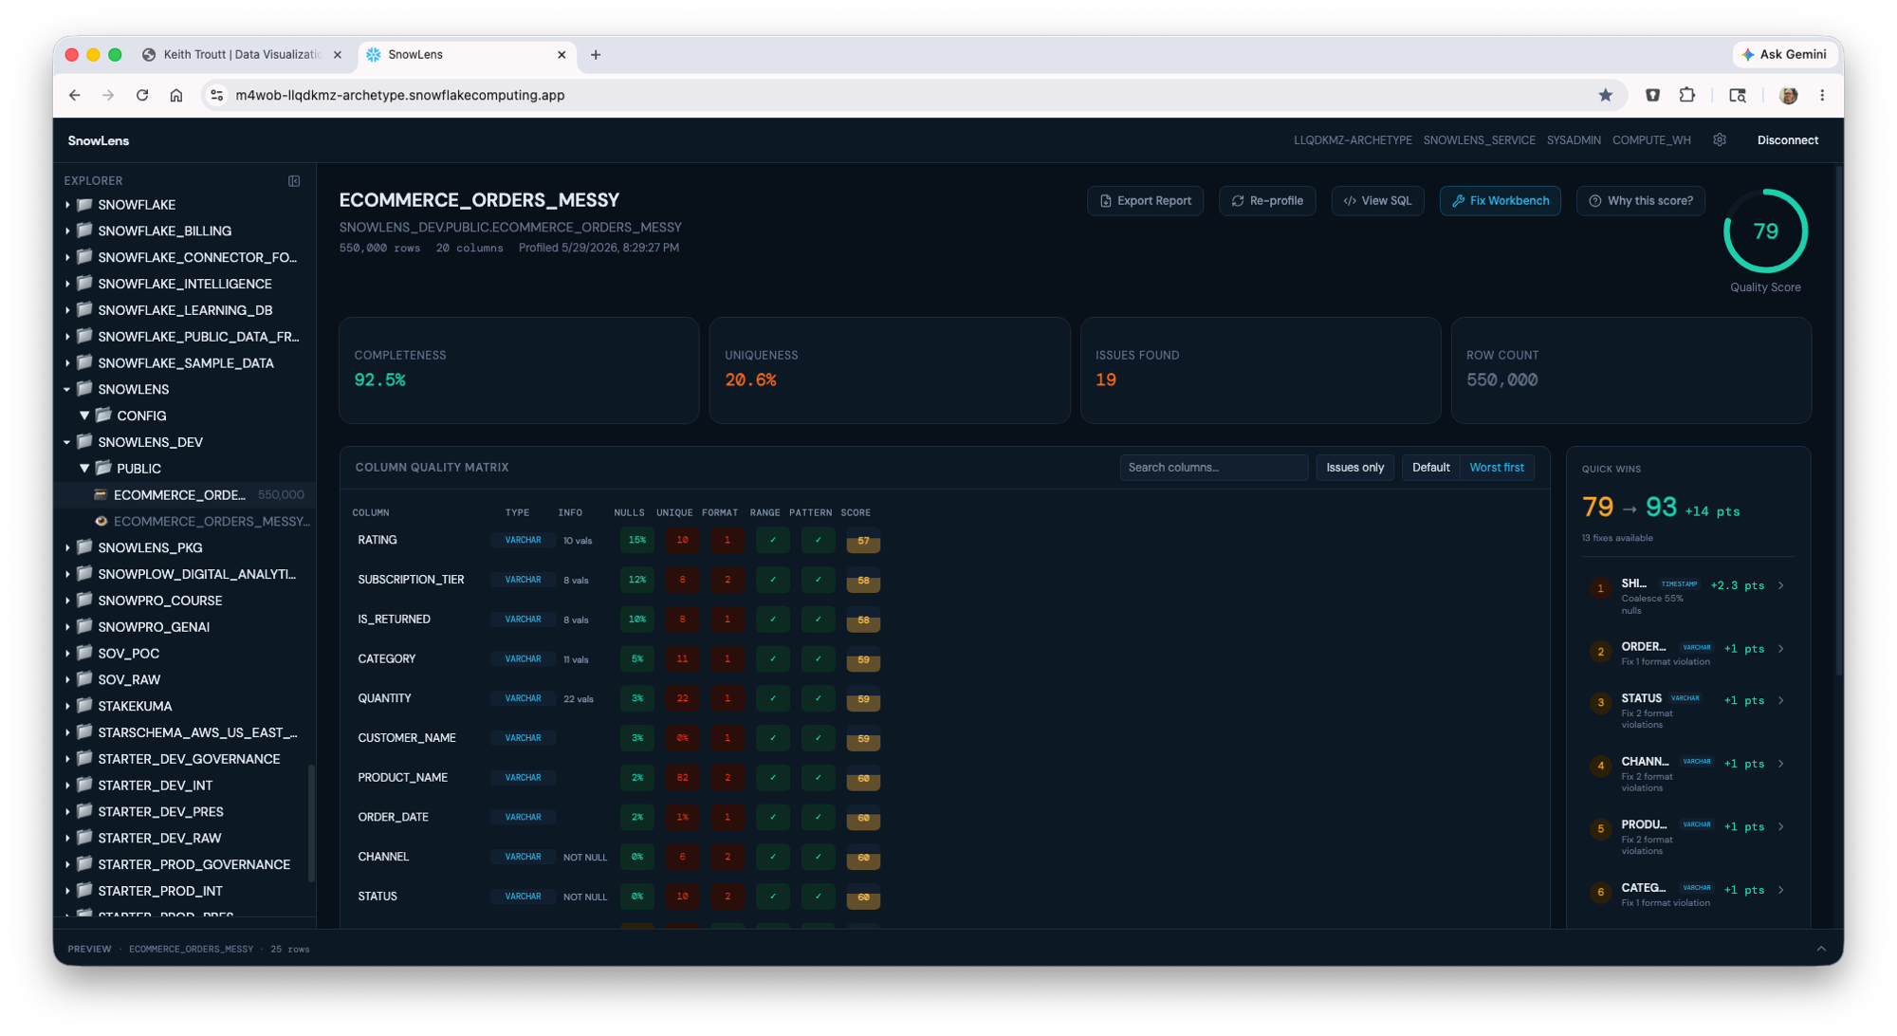The image size is (1897, 1036).
Task: Open SHI… quick win chevron
Action: pyautogui.click(x=1781, y=585)
